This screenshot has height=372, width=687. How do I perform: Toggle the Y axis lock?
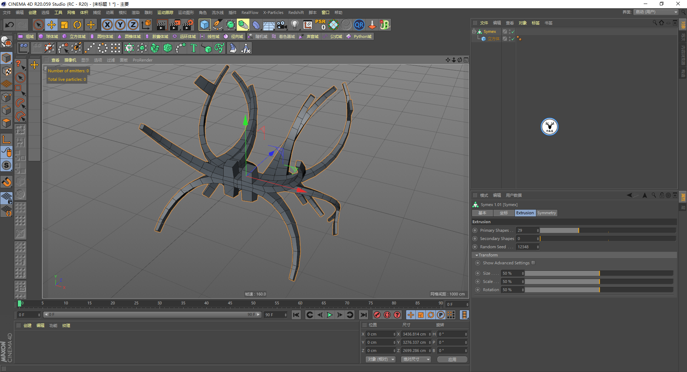[x=120, y=25]
